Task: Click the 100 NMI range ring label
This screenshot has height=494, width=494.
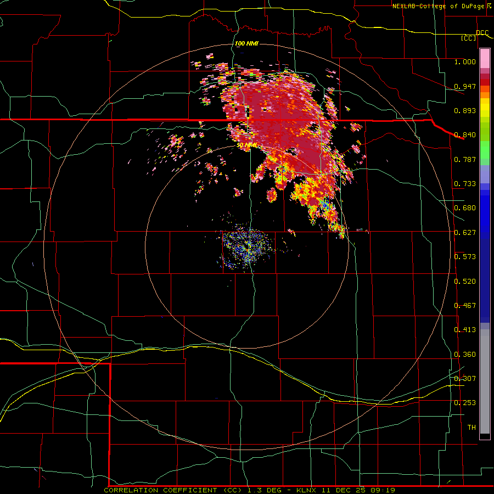Action: (246, 43)
